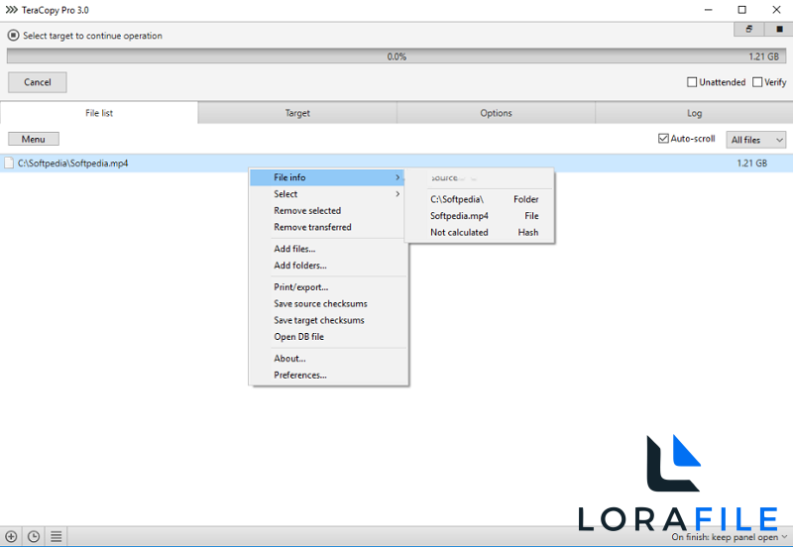Enable the Verify checkbox

coord(756,82)
